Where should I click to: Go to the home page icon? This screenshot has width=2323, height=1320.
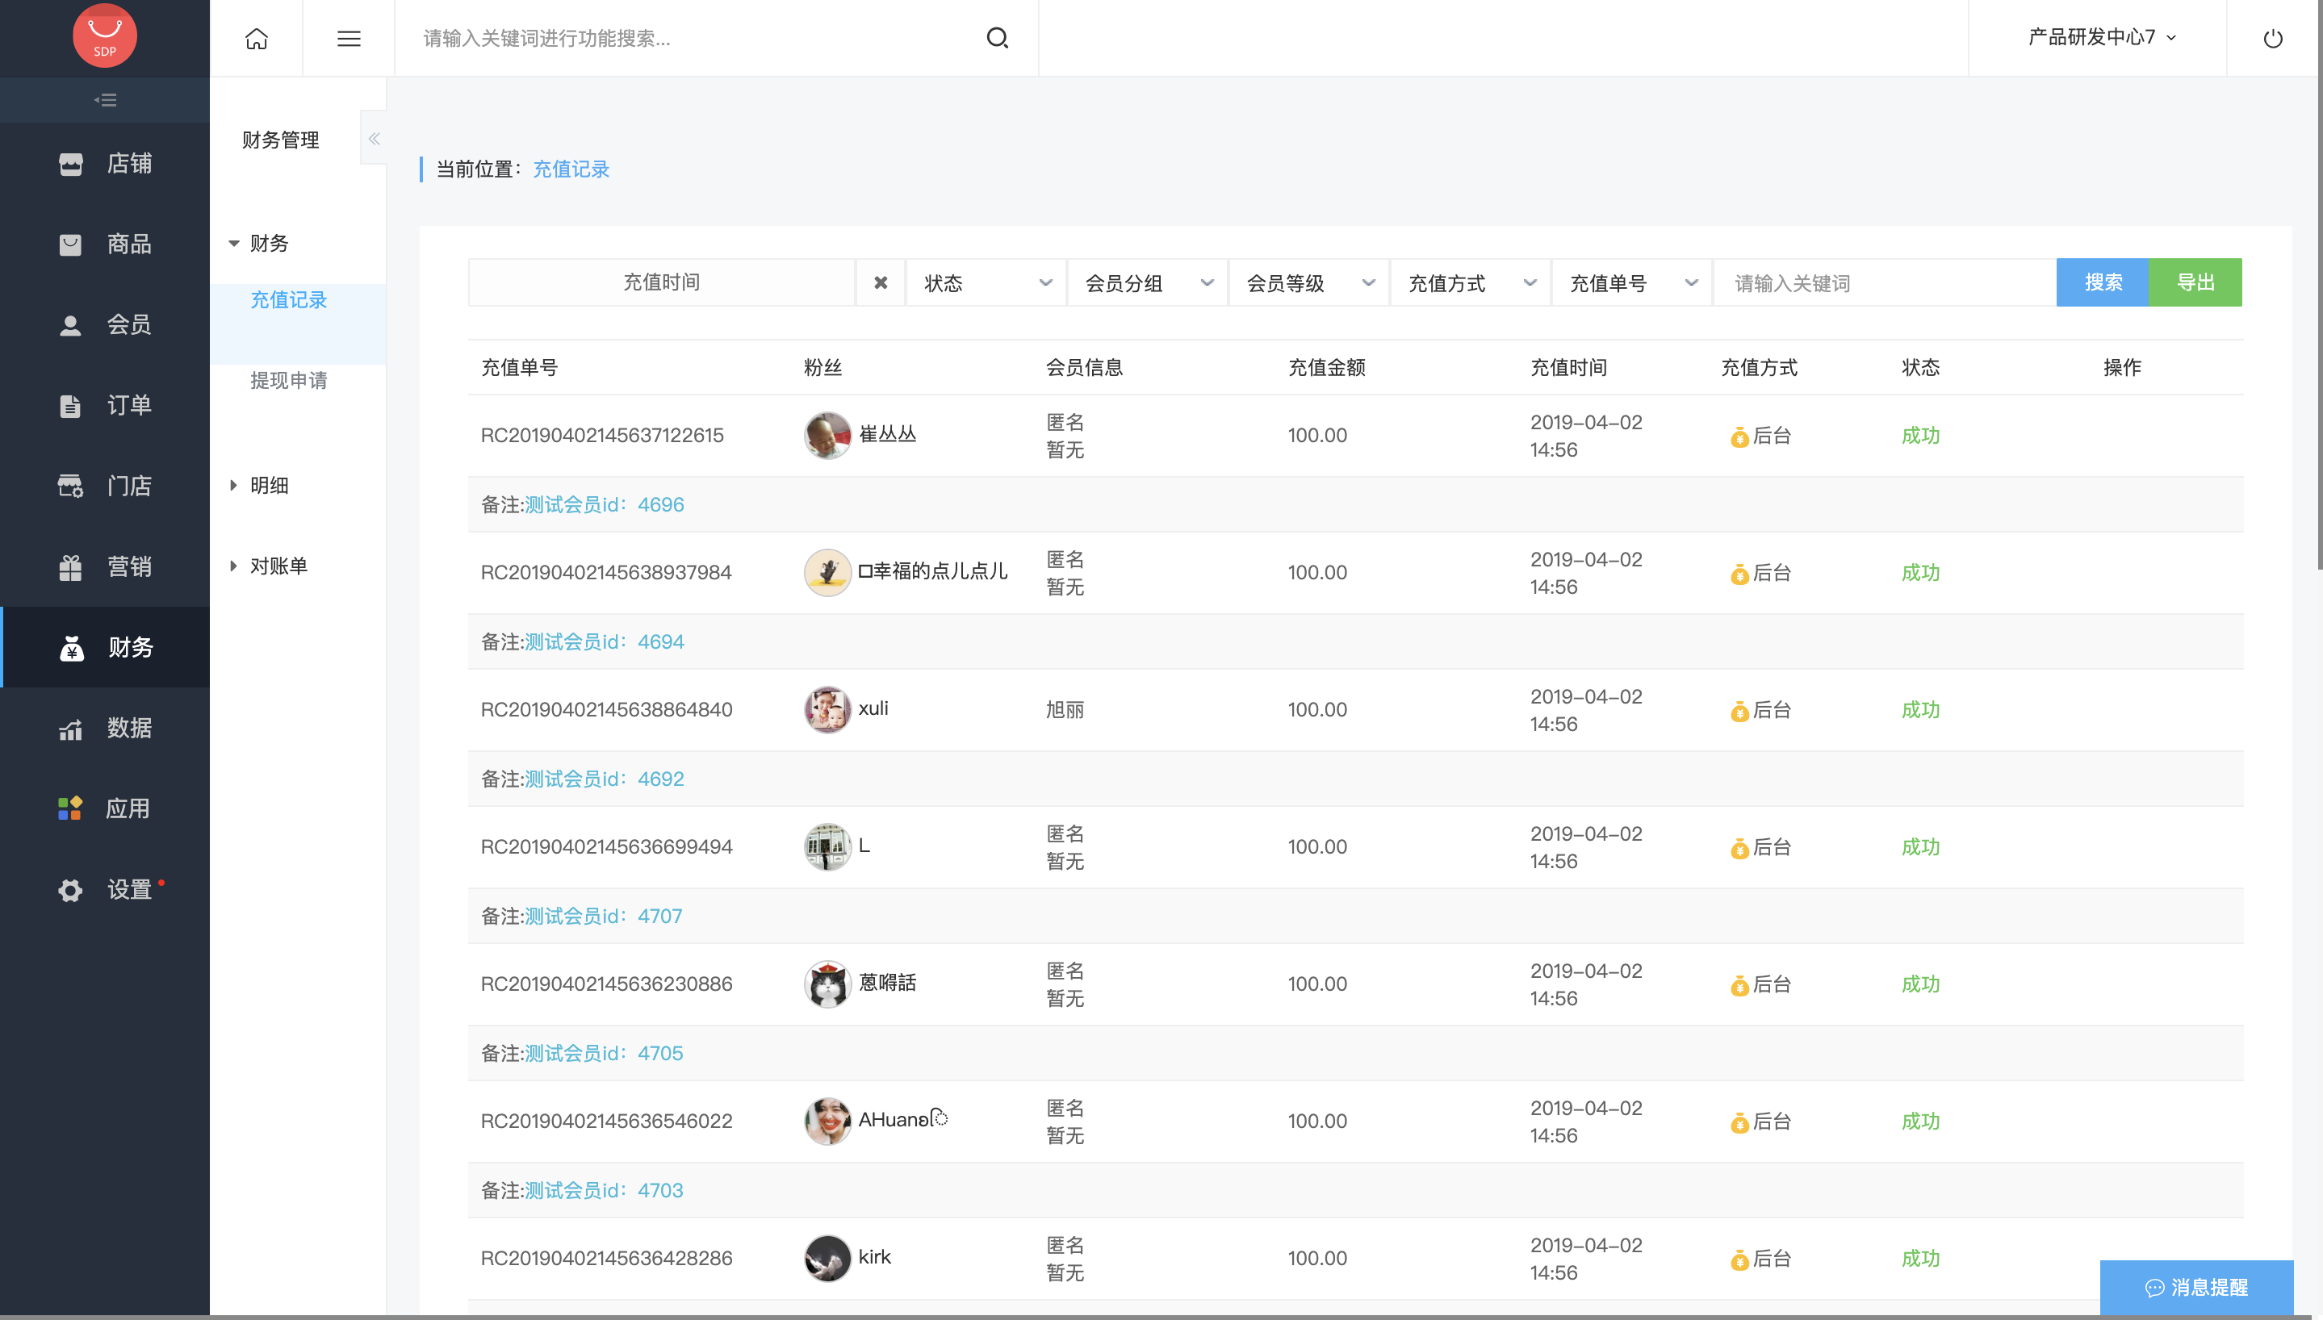257,38
